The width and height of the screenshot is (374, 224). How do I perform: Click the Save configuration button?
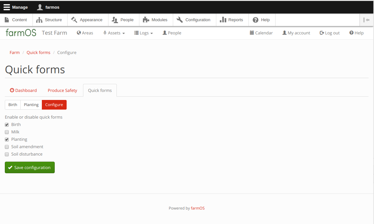click(x=30, y=167)
